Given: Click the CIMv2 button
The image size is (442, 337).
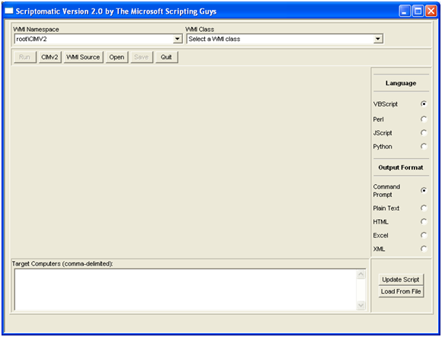Looking at the screenshot, I should point(50,57).
